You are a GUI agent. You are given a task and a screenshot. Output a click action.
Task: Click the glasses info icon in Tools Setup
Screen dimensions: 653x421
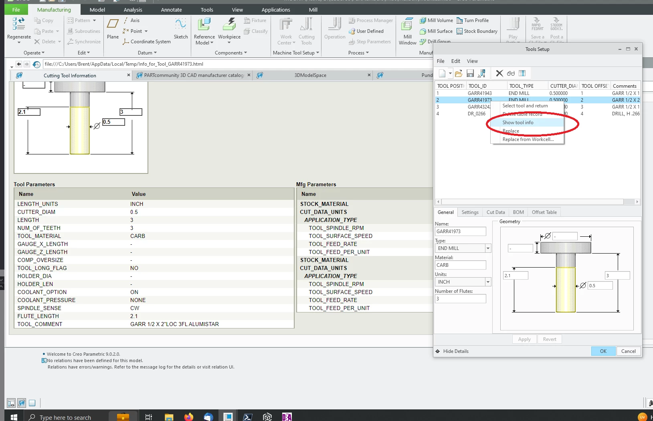coord(511,73)
